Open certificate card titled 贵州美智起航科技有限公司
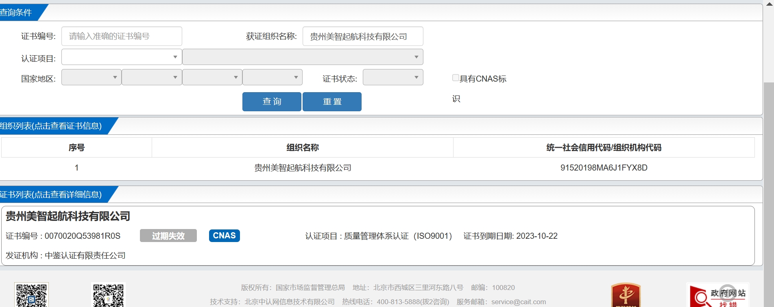The height and width of the screenshot is (307, 774). pyautogui.click(x=68, y=216)
